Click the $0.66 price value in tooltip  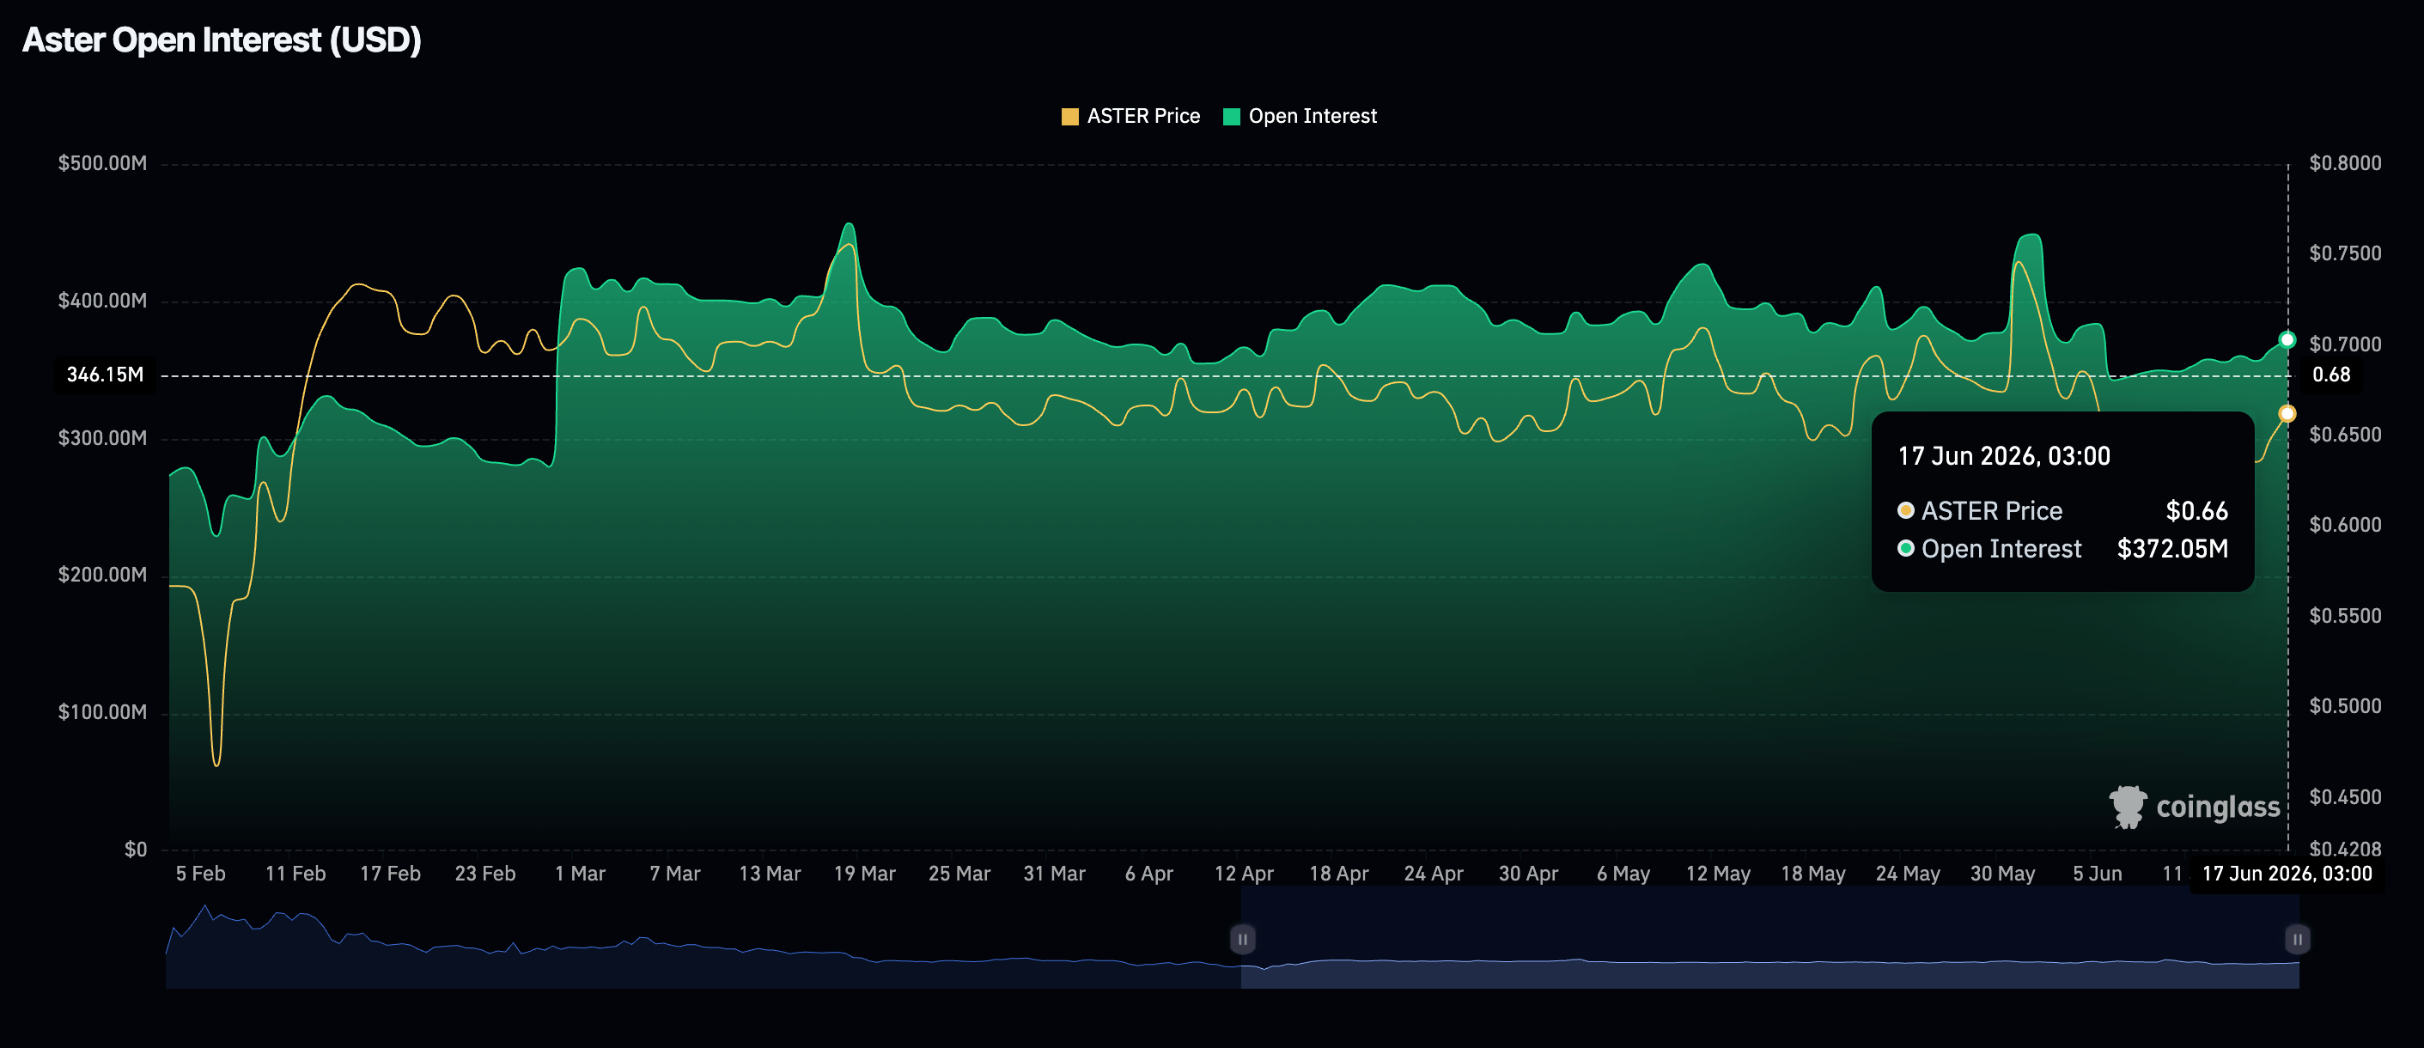click(2196, 511)
